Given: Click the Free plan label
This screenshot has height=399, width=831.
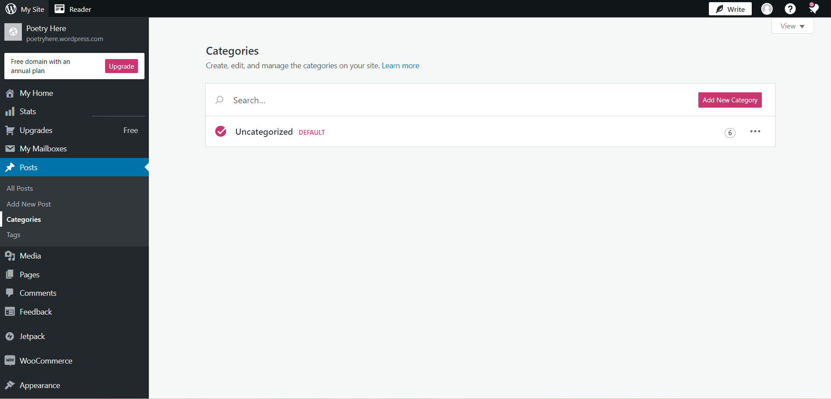Looking at the screenshot, I should tap(130, 130).
